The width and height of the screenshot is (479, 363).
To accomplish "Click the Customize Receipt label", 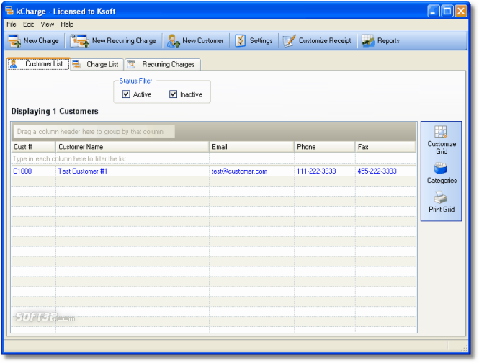I will point(325,40).
